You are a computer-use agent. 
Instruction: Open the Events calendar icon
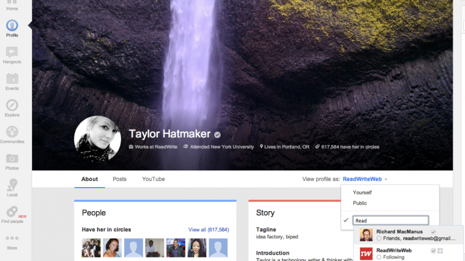pyautogui.click(x=12, y=79)
